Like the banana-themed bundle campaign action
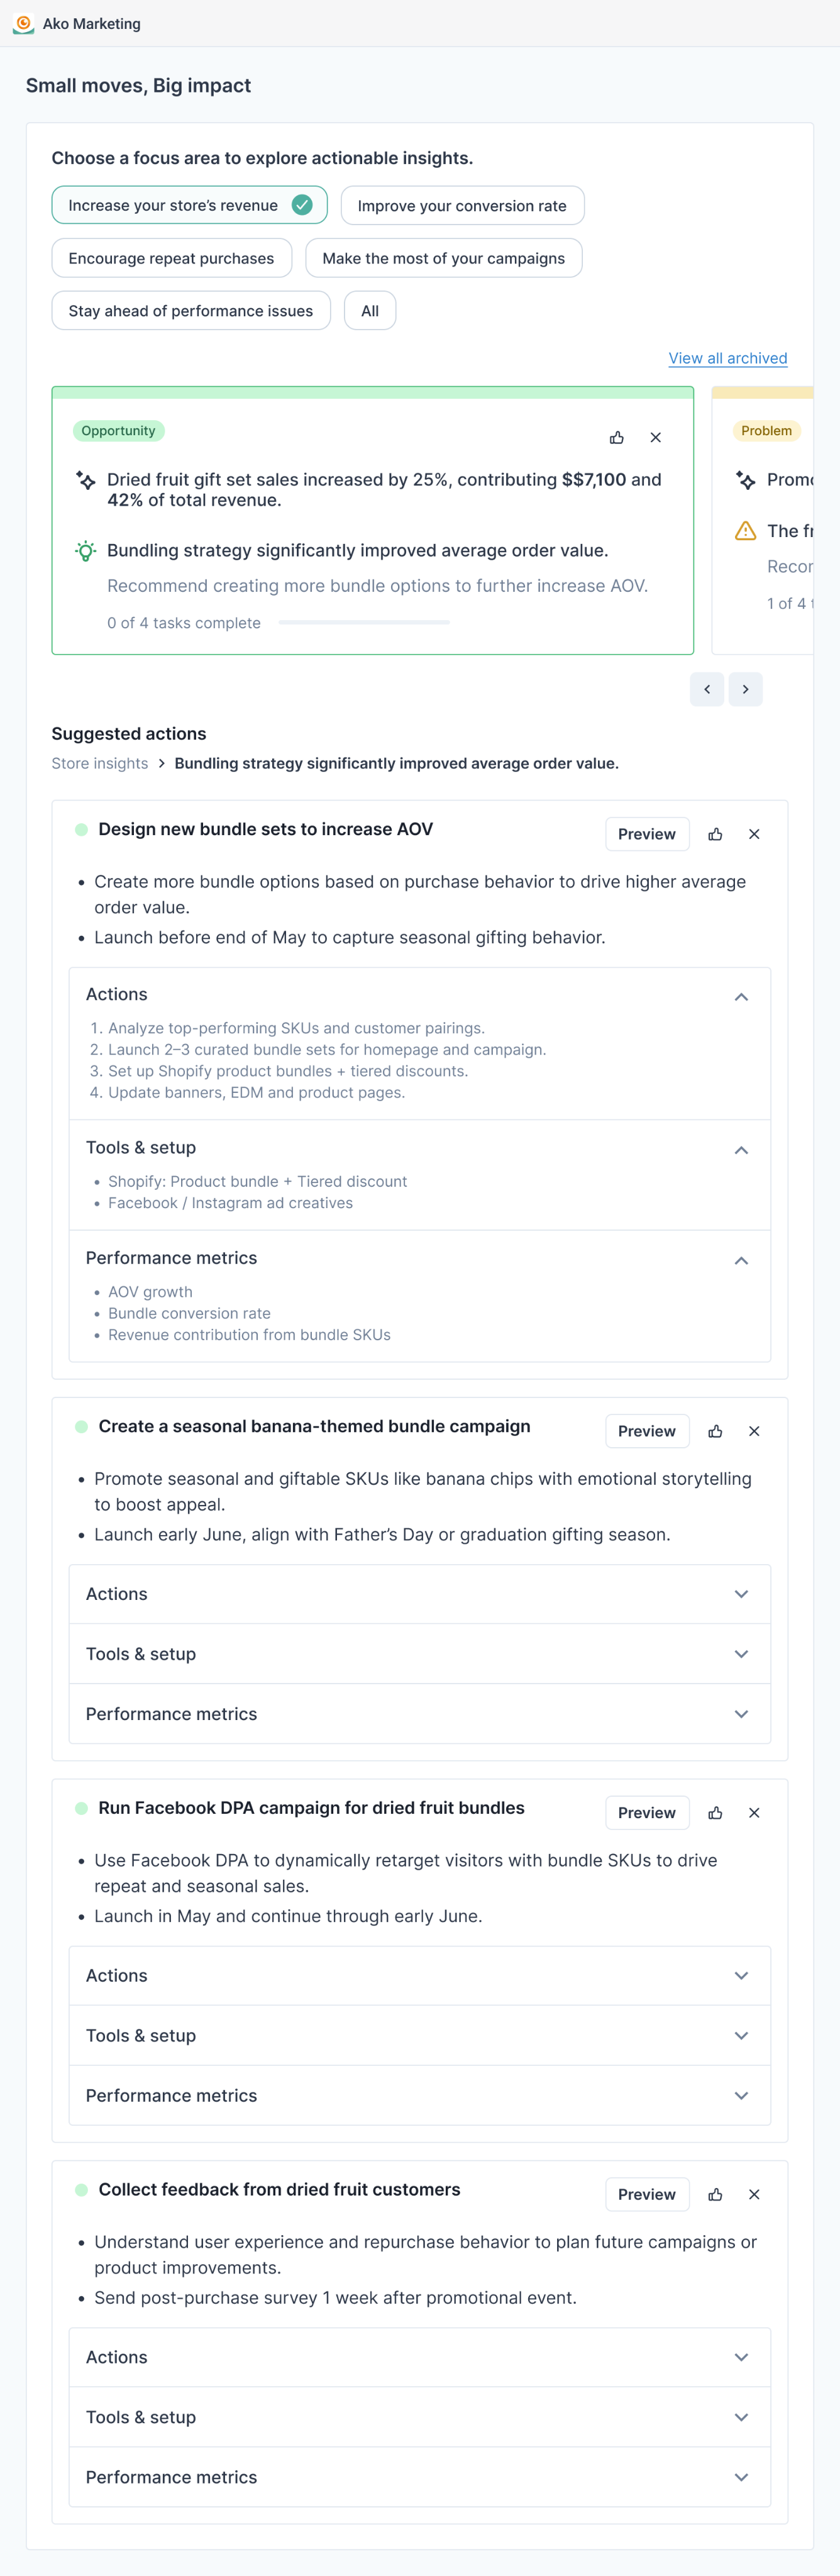 click(715, 1431)
